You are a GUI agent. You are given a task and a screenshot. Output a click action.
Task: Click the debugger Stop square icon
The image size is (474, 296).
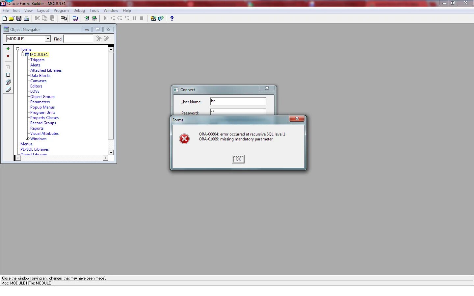click(142, 18)
